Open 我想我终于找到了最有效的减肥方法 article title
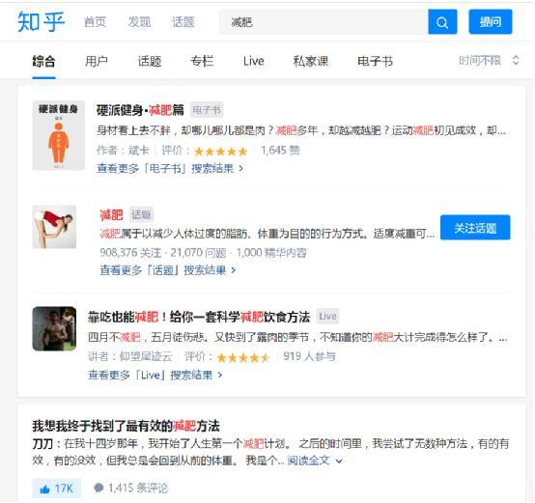The height and width of the screenshot is (503, 535). 126,426
